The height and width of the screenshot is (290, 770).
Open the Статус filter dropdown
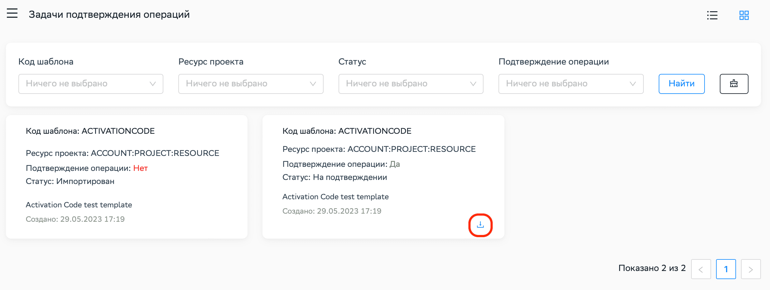pyautogui.click(x=411, y=84)
